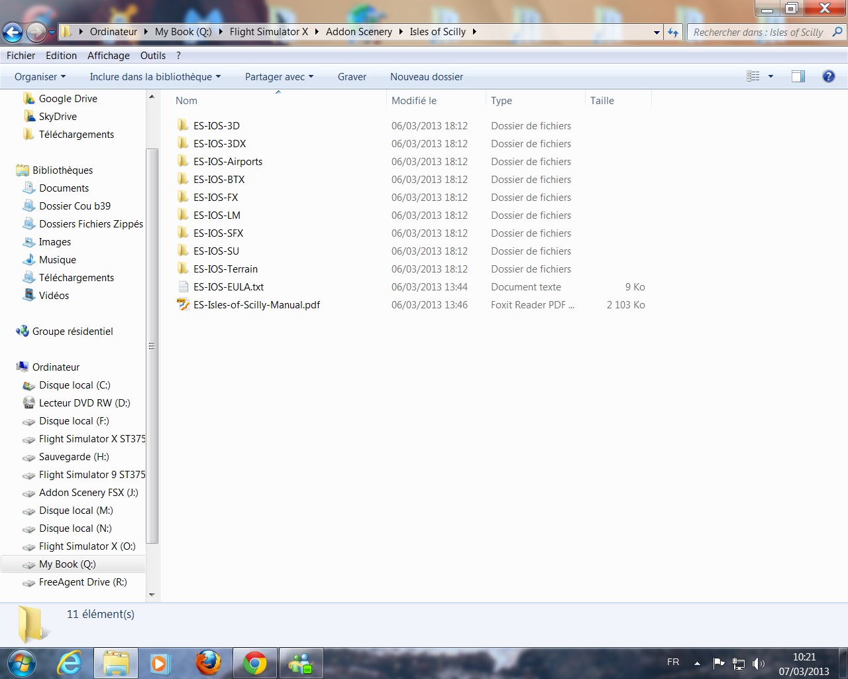Click the refresh icon beside address bar

click(x=673, y=32)
